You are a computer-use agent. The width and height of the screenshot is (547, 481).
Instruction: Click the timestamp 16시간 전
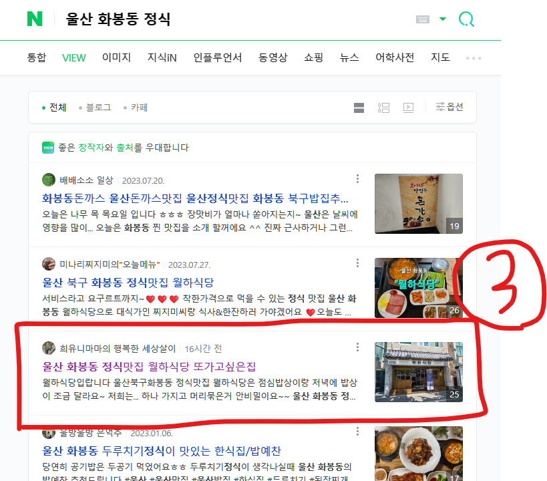tap(203, 349)
